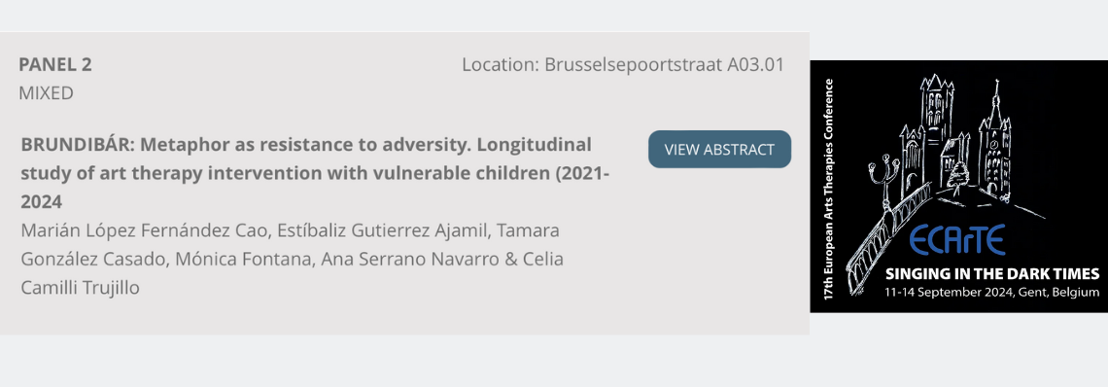Click vertical 17th European Arts Therapies Conference text
1108x387 pixels.
830,189
